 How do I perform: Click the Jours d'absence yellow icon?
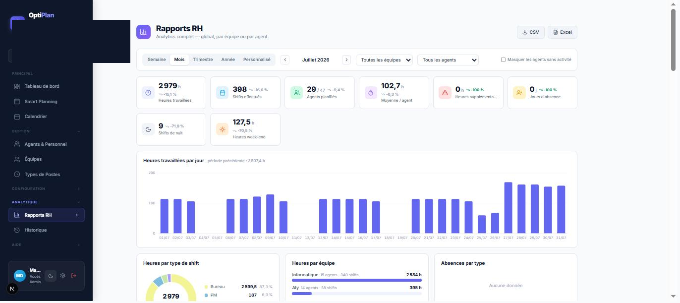pos(519,93)
